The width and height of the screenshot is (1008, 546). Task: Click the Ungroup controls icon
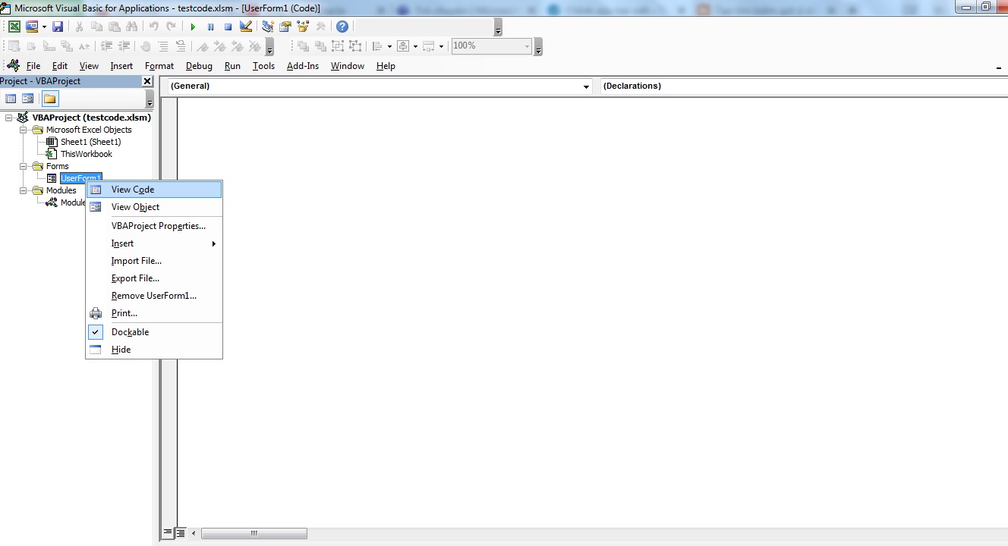point(355,46)
